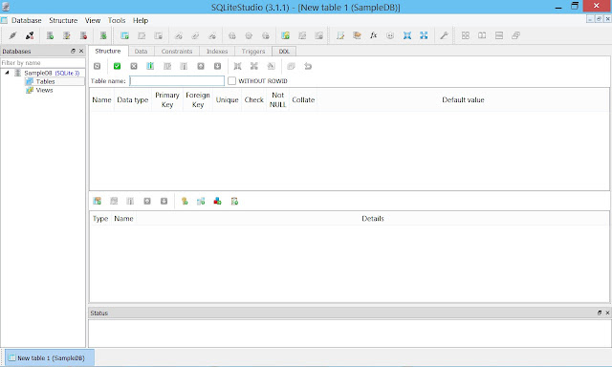Select SampleDB in the databases tree
Viewport: 612px width, 367px height.
point(38,73)
